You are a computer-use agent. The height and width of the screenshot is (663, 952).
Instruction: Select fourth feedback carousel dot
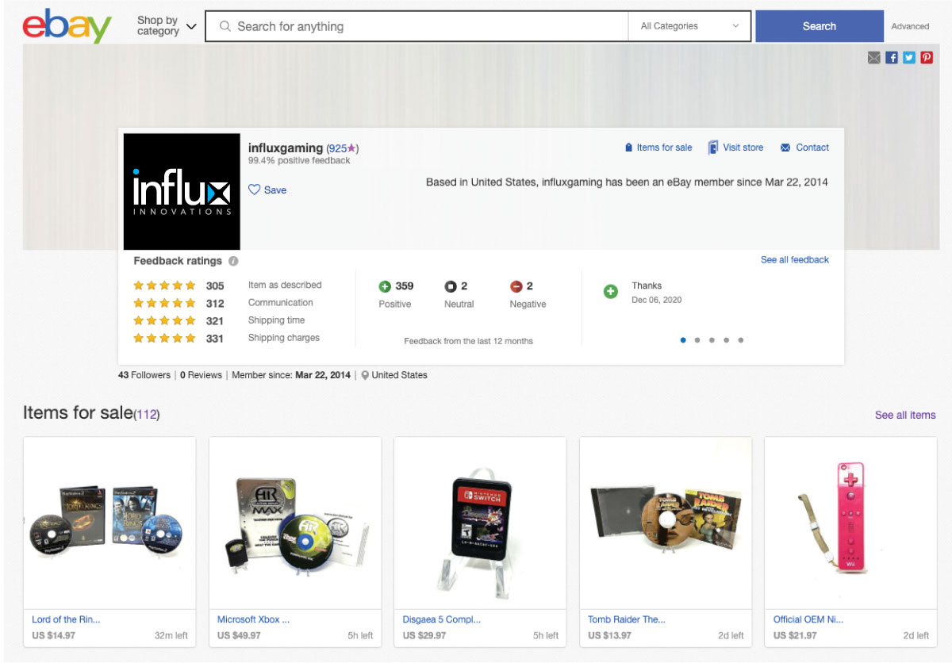[726, 340]
